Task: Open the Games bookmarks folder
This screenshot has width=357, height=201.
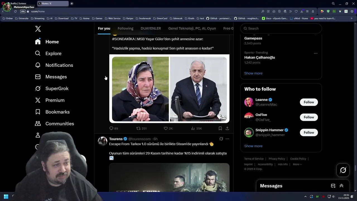Action: pos(97,18)
